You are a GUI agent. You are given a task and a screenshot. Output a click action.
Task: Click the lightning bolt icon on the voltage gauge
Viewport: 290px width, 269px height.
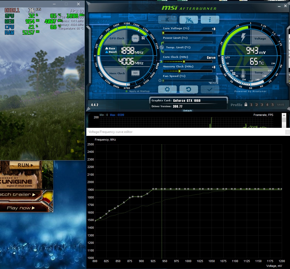click(243, 37)
